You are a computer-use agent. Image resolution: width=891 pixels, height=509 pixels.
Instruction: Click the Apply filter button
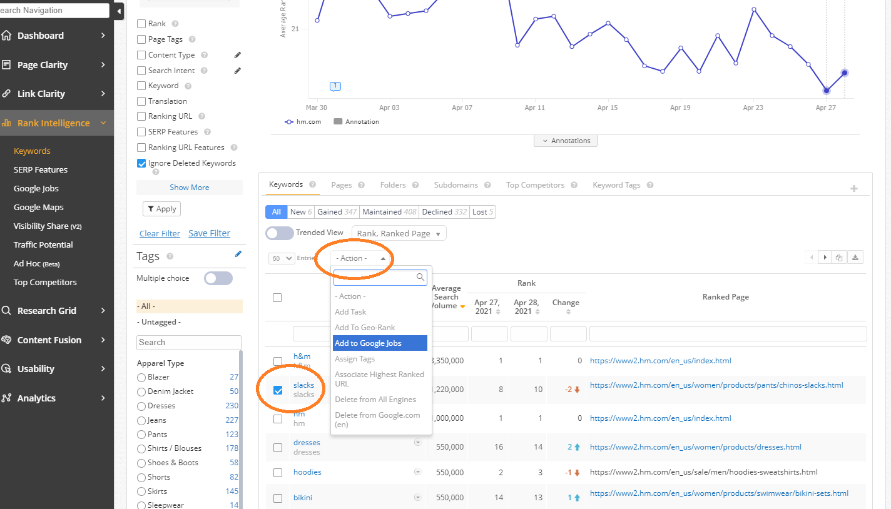click(x=161, y=209)
